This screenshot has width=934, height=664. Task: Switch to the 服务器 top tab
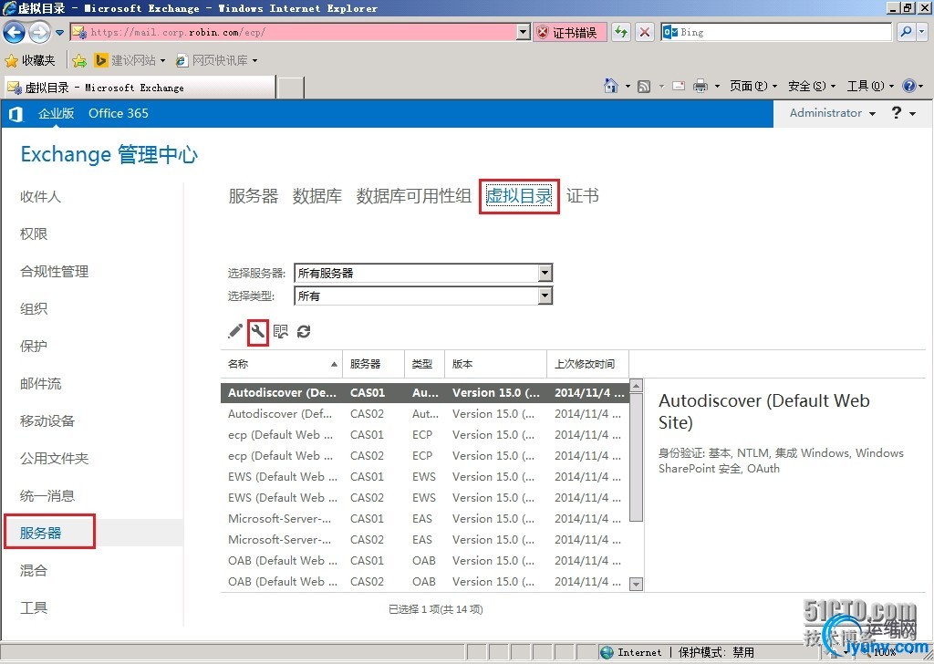tap(254, 196)
